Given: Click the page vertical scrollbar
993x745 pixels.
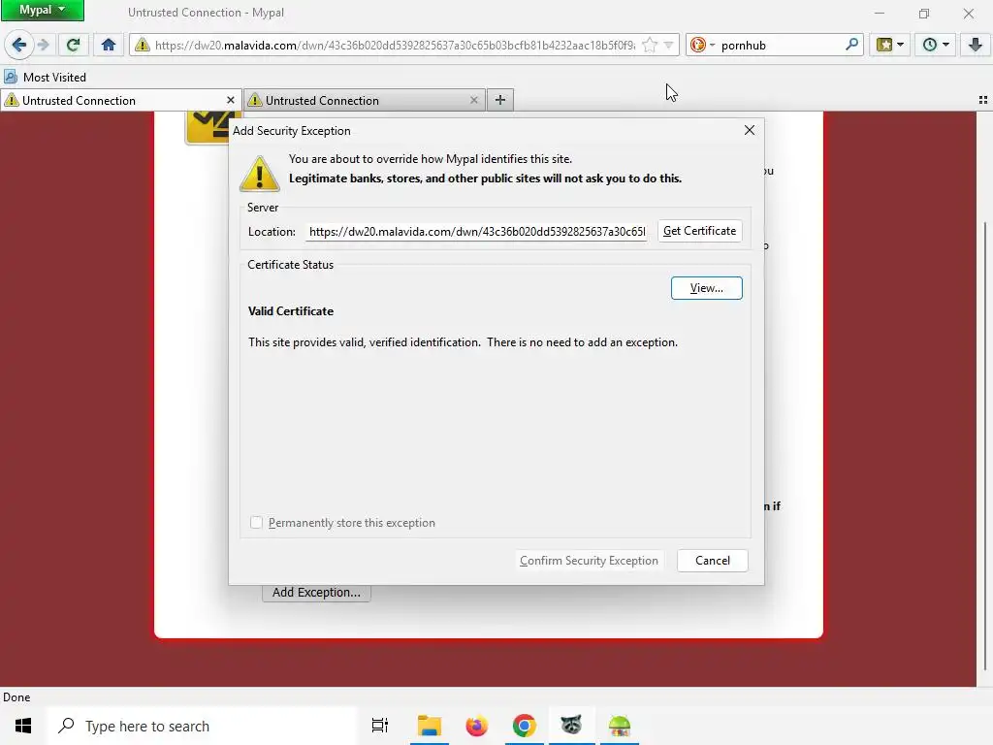Looking at the screenshot, I should coord(984,446).
